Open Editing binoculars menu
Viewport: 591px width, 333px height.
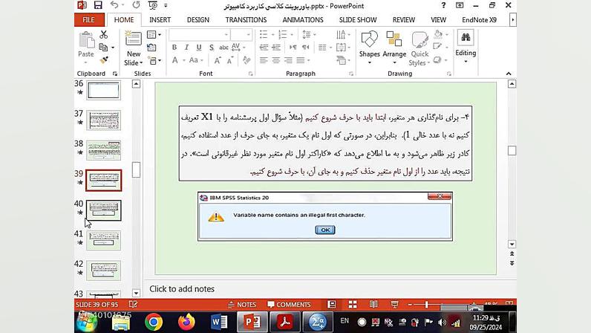[x=466, y=47]
